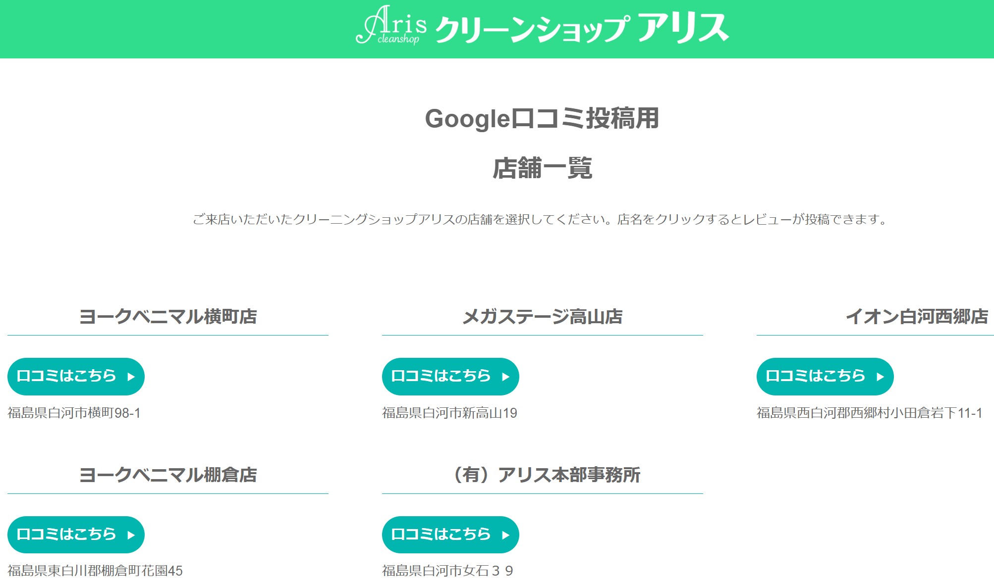The image size is (994, 585).
Task: Select the ヨークベニマル棚倉店 store name
Action: pyautogui.click(x=168, y=475)
